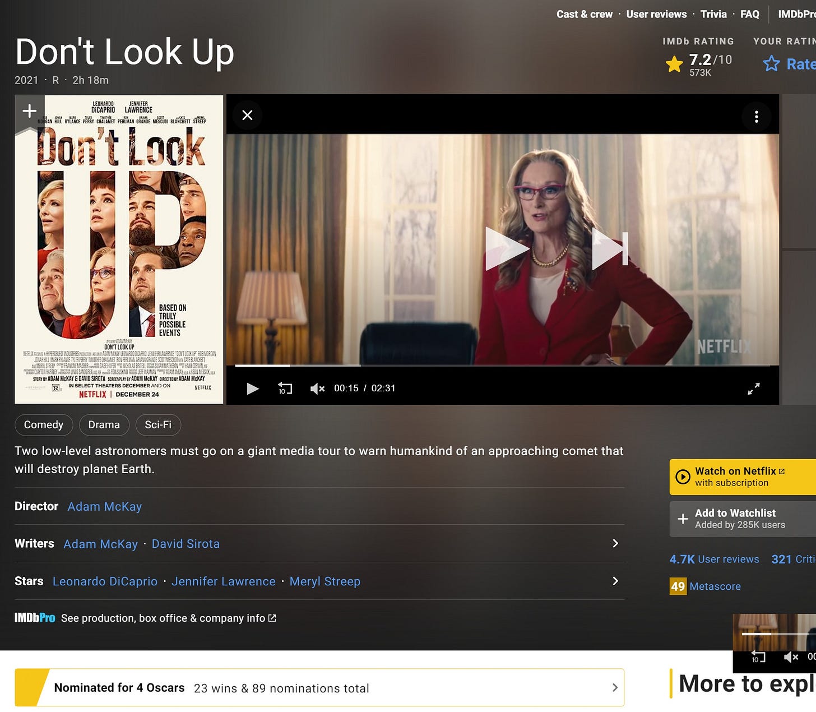Open the Nominated for 4 Oscars banner
816x712 pixels.
319,687
